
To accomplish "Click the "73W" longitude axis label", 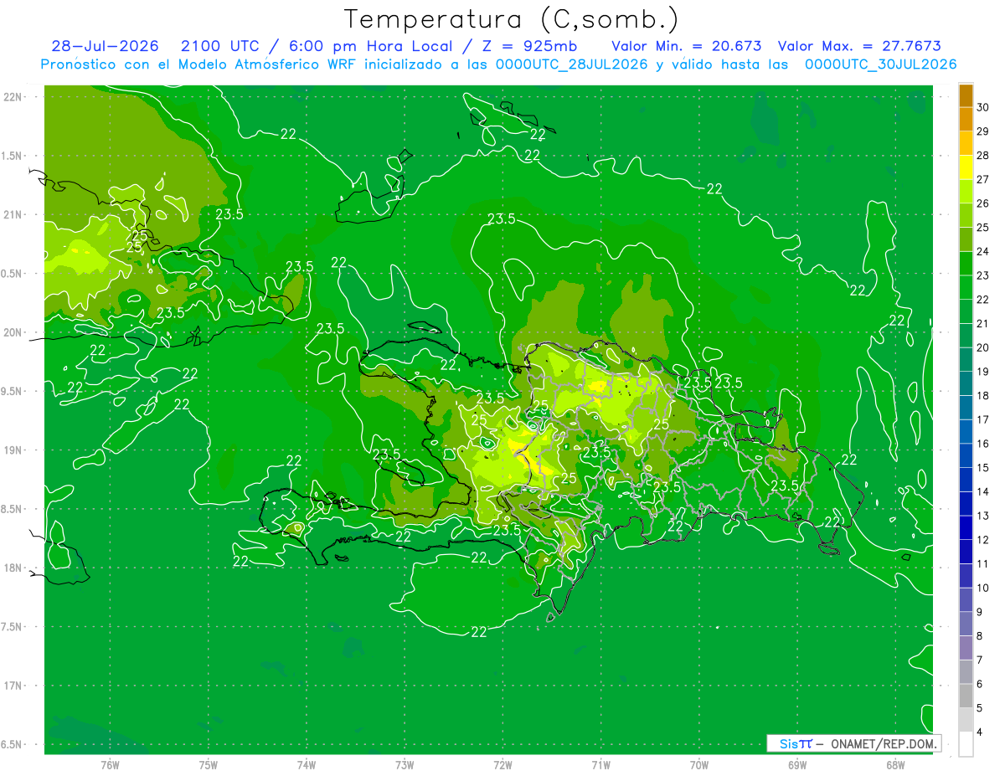I will tap(405, 764).
